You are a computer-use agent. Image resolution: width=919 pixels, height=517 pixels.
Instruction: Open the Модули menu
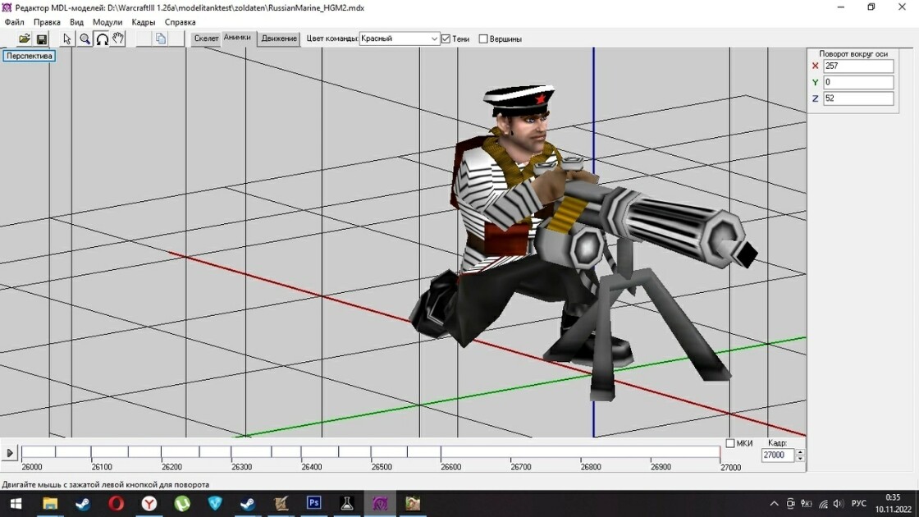(x=107, y=22)
